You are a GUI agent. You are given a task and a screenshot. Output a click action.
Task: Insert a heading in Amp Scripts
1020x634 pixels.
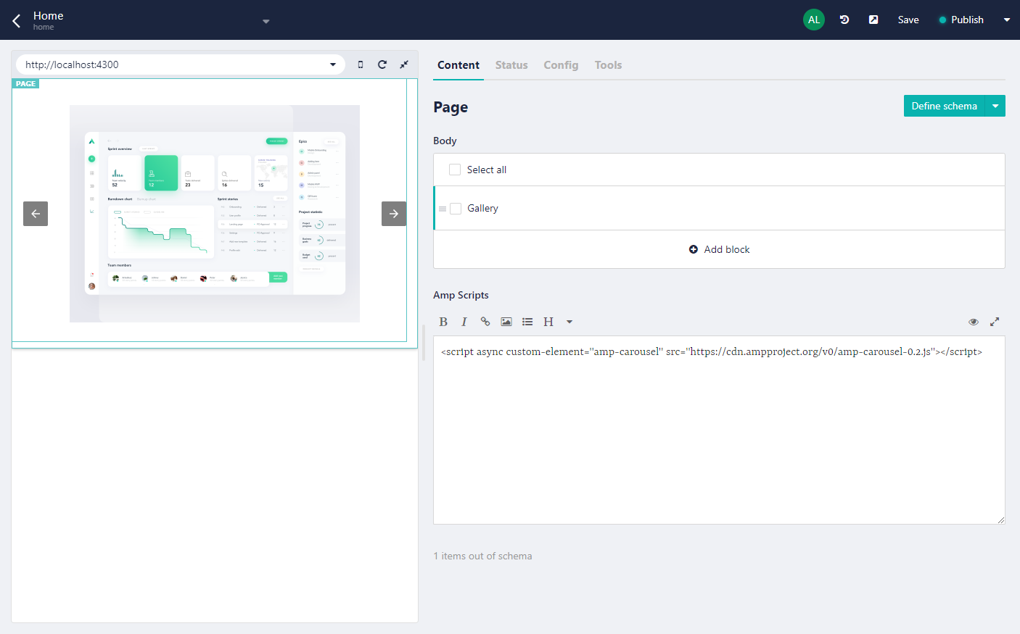click(x=548, y=322)
